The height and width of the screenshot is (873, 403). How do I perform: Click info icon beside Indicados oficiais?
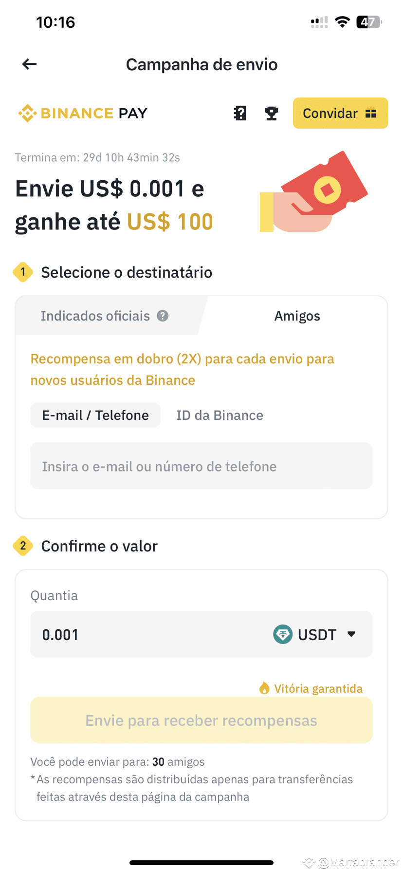tap(163, 316)
